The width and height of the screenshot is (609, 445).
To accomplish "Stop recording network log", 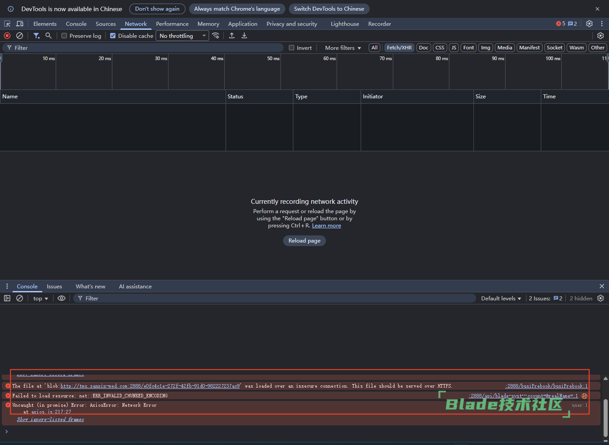I will click(x=7, y=36).
